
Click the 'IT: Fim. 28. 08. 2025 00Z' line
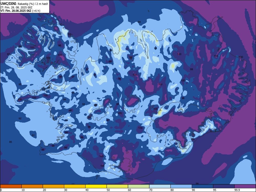tap(16, 7)
